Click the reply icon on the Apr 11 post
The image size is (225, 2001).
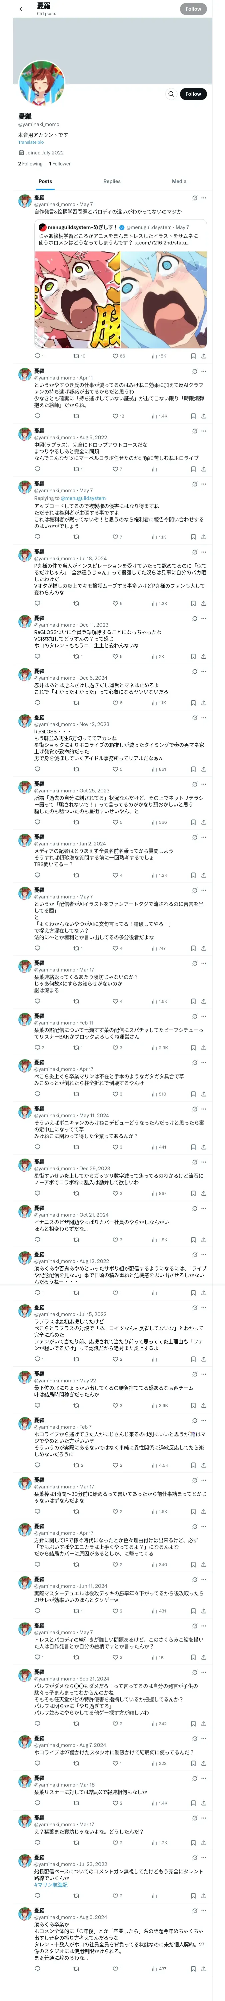point(37,416)
